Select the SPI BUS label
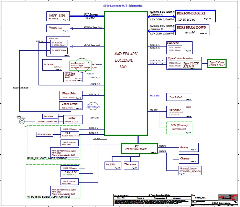Image resolution: width=240 pixels, height=207 pixels. [153, 110]
